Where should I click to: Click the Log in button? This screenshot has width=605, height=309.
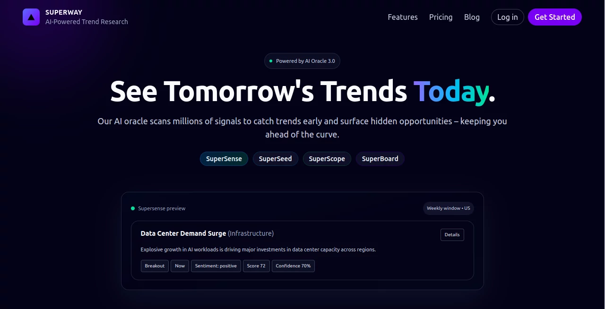tap(507, 17)
